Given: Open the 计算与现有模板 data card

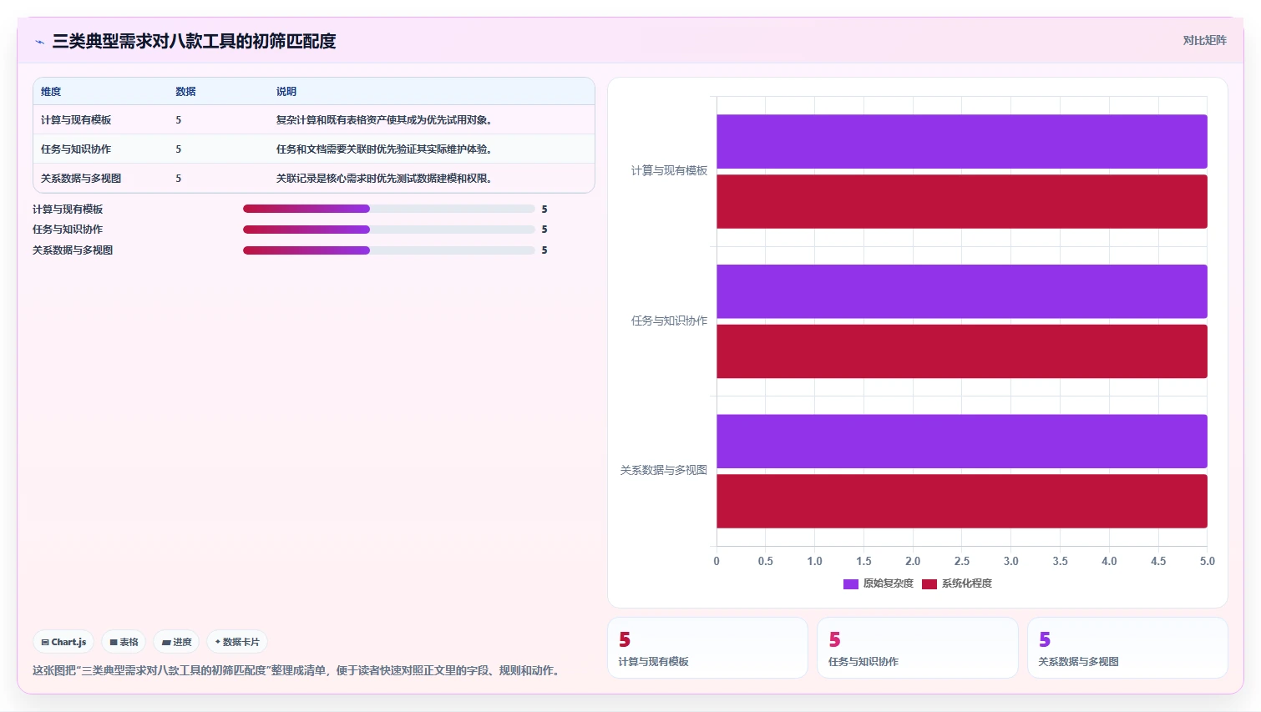Looking at the screenshot, I should point(707,648).
